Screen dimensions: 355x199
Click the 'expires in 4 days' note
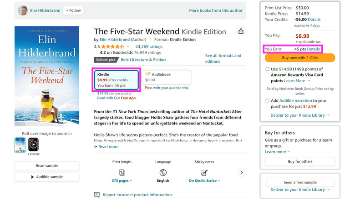coord(307,25)
